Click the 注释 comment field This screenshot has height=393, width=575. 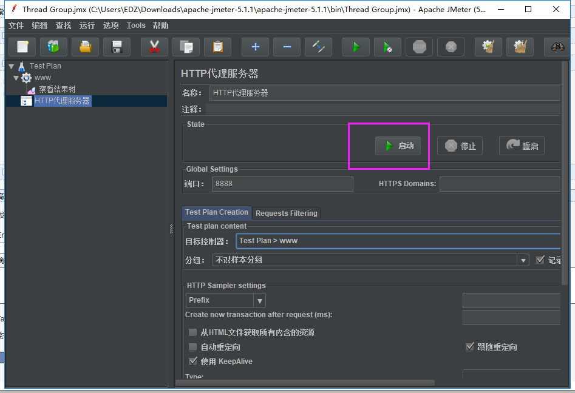383,109
